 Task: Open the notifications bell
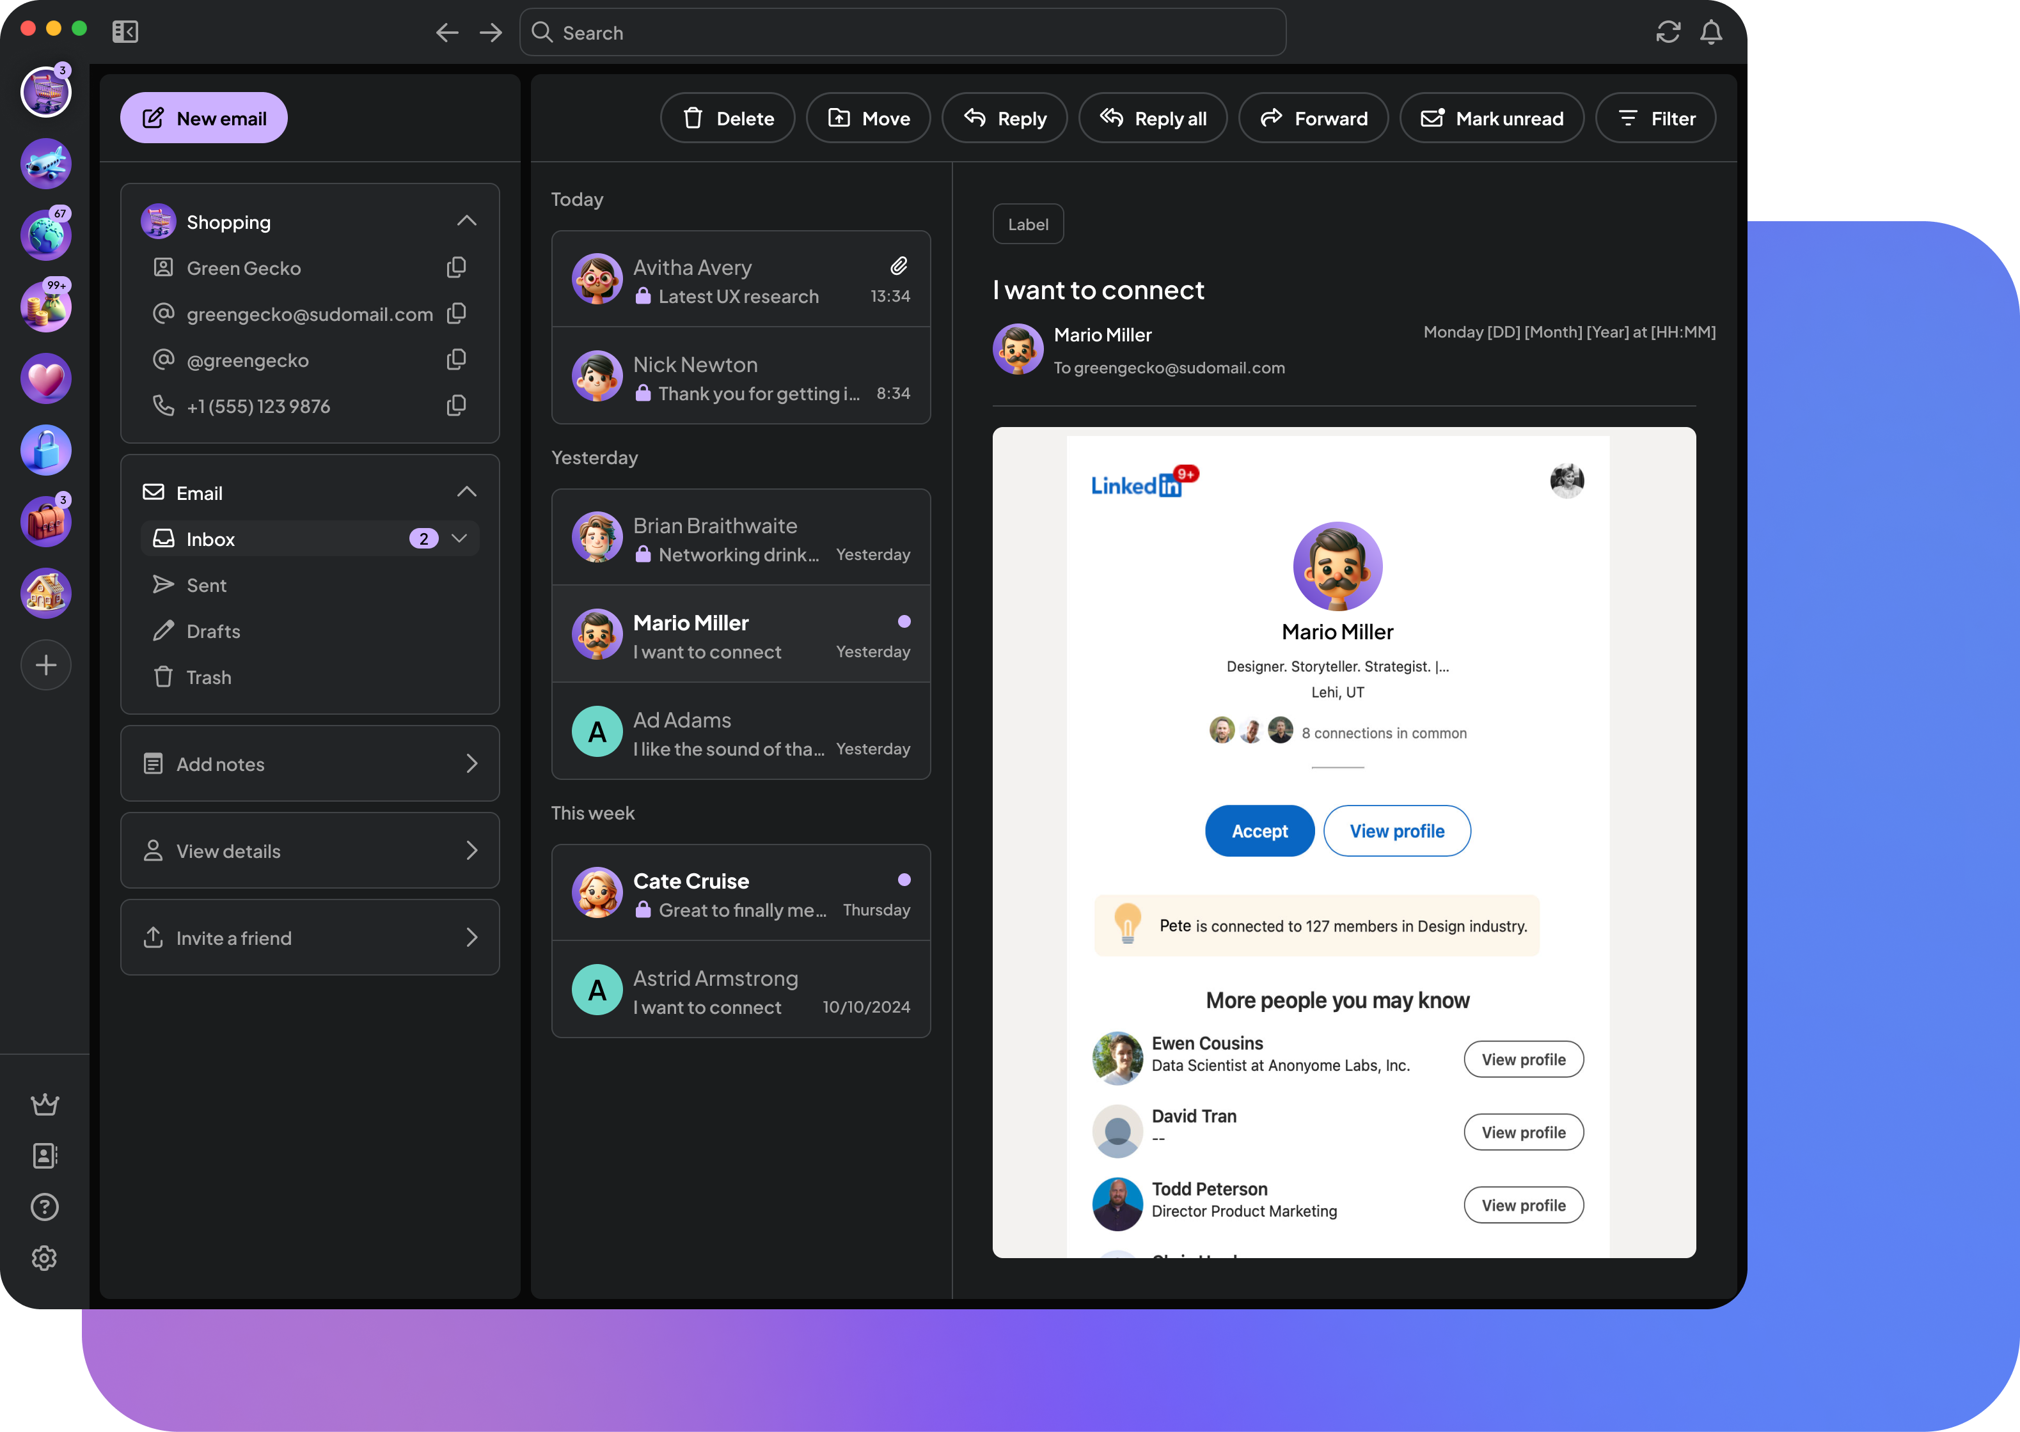point(1710,33)
